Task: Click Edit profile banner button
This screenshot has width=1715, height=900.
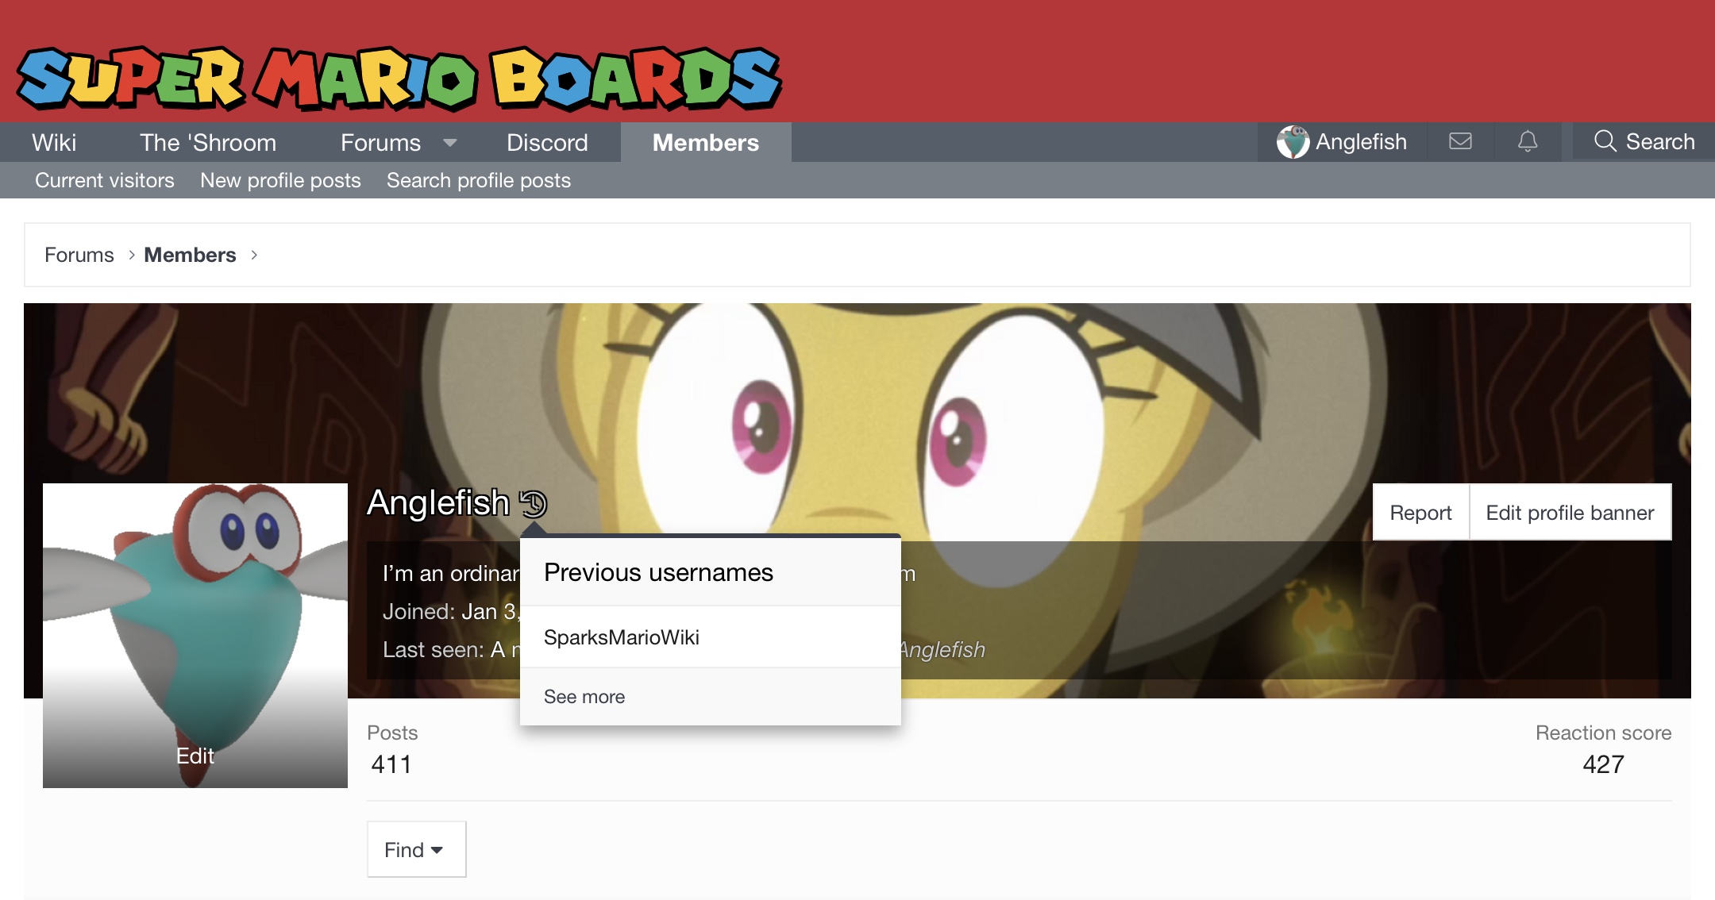Action: (1570, 513)
